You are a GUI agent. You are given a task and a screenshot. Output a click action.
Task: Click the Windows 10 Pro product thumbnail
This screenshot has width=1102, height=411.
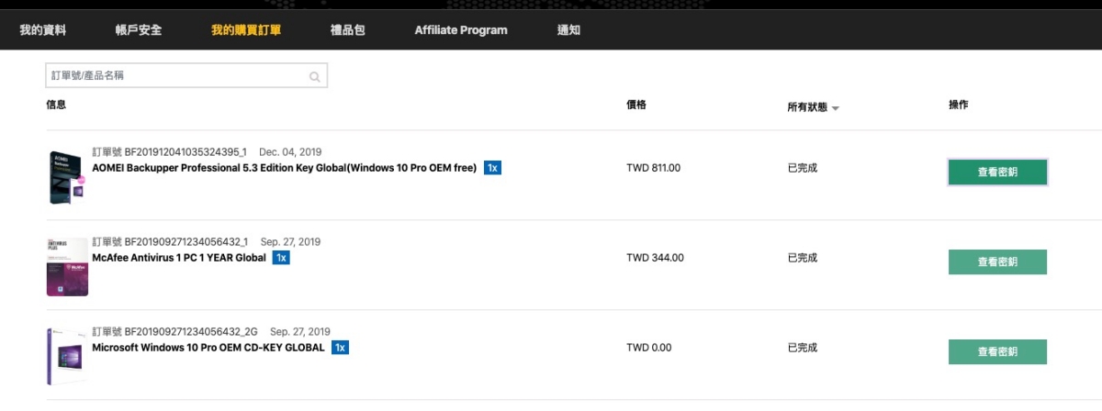(67, 356)
